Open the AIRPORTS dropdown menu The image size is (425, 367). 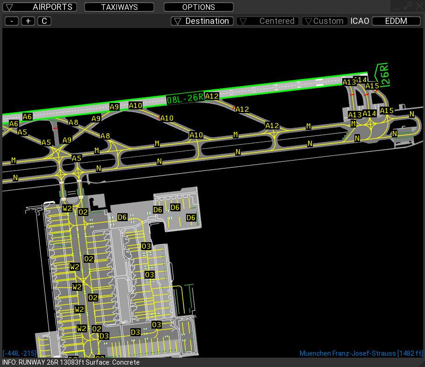[40, 7]
